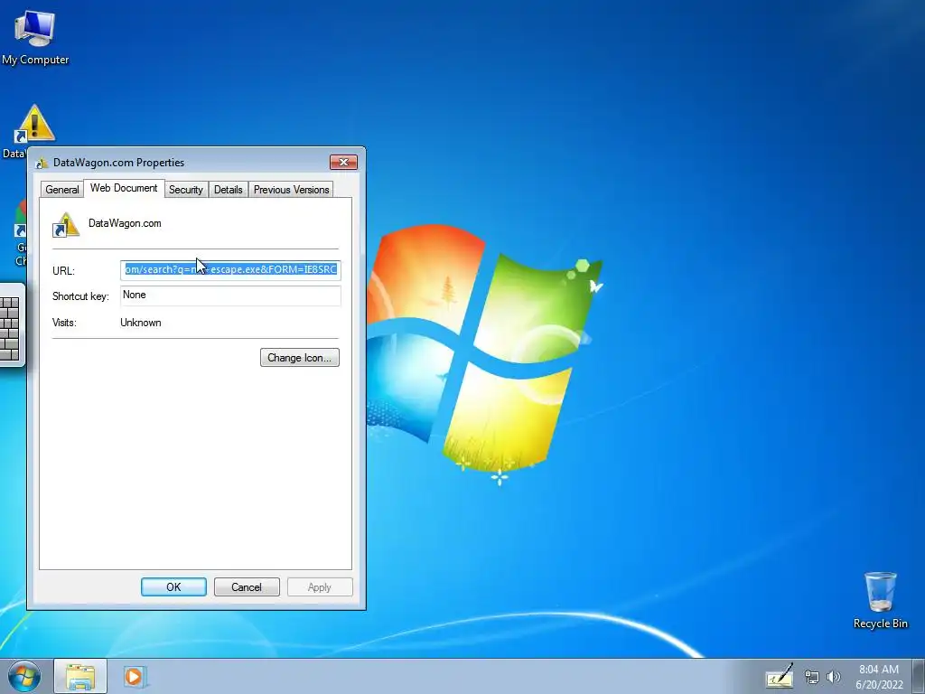This screenshot has width=925, height=694.
Task: Click the 6/20/2022 date in taskbar
Action: [x=879, y=685]
